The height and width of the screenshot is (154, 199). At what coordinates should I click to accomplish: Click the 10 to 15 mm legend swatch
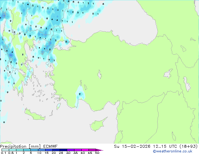pos(42,150)
